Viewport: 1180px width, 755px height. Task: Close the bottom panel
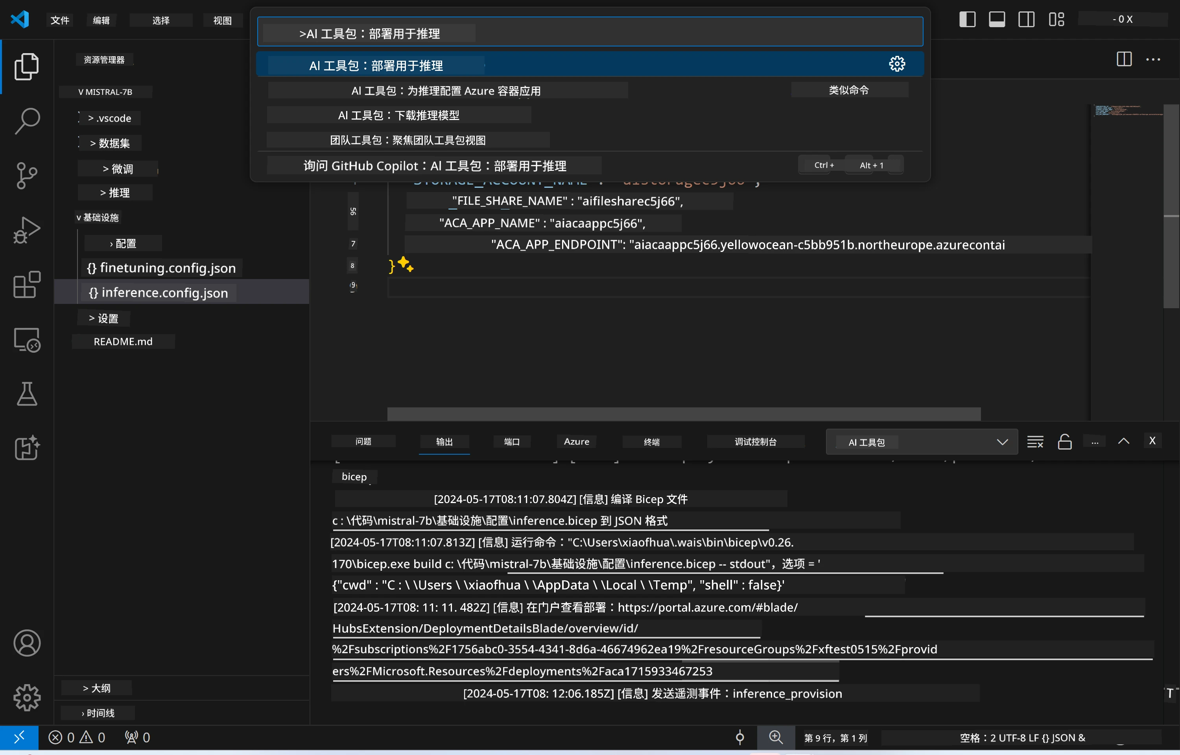pos(1152,441)
